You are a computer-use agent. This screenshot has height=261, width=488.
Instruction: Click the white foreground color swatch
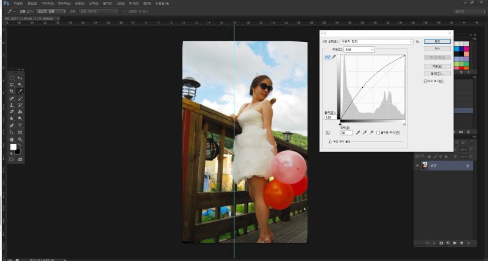(x=13, y=147)
